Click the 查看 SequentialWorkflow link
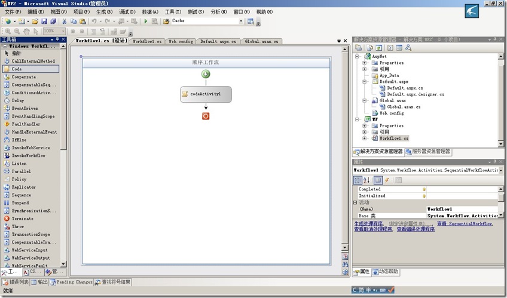This screenshot has height=298, width=507. (465, 223)
